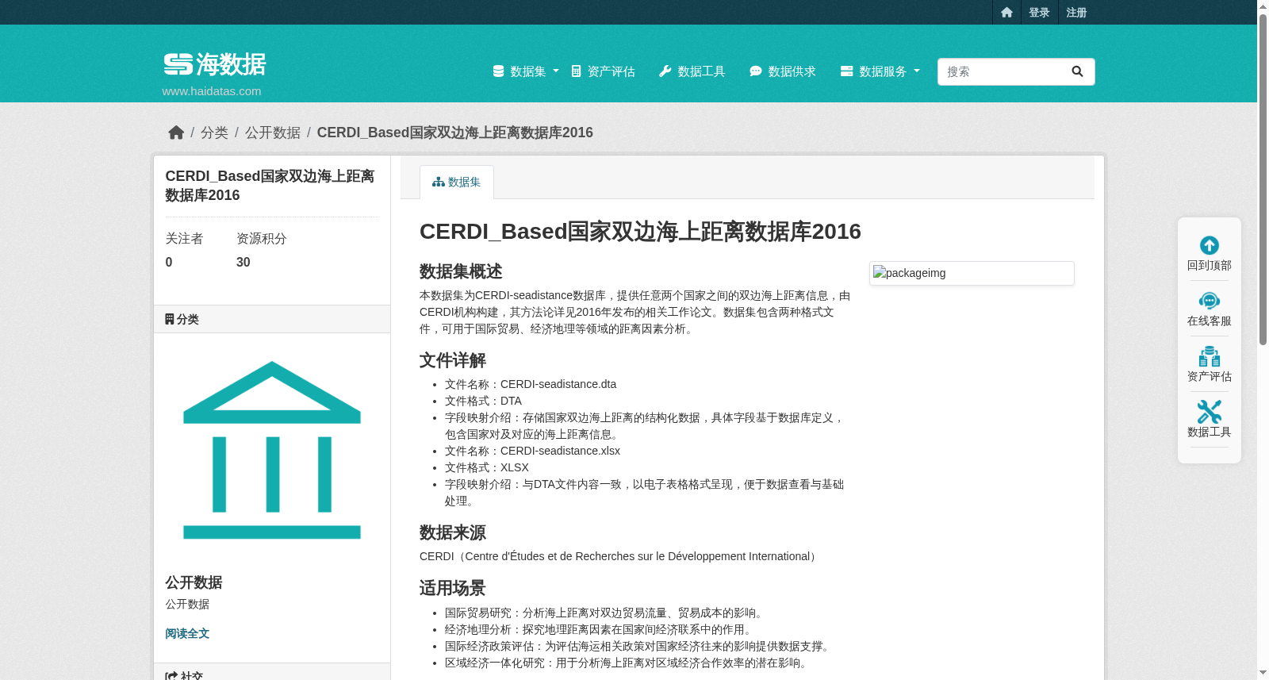Click the 资源积分 label

tap(262, 239)
